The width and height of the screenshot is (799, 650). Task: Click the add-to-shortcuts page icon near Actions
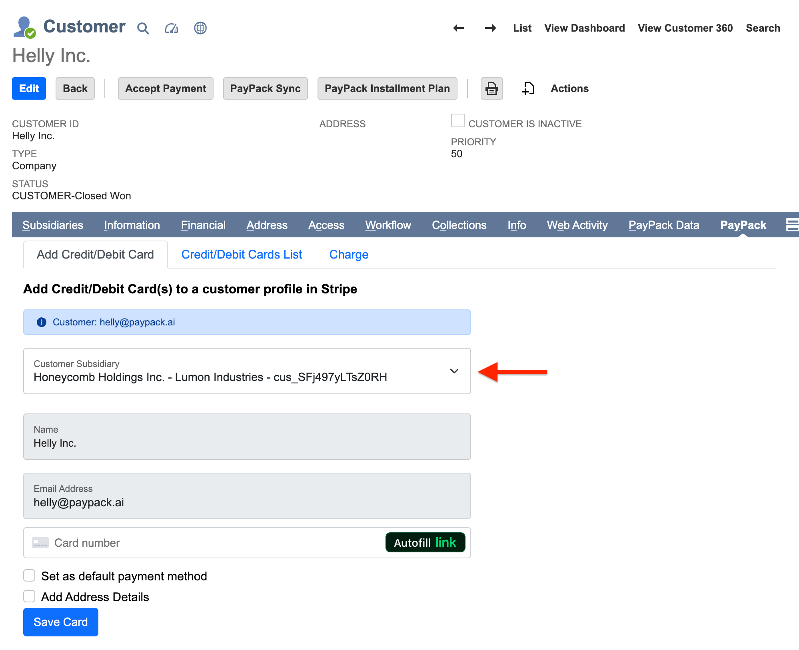click(528, 88)
